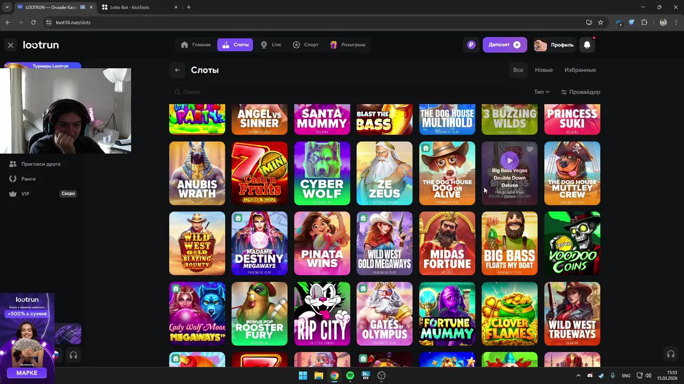Favorite Big Bass Vegas with heart icon
Screen dimensions: 684x384
tap(530, 149)
